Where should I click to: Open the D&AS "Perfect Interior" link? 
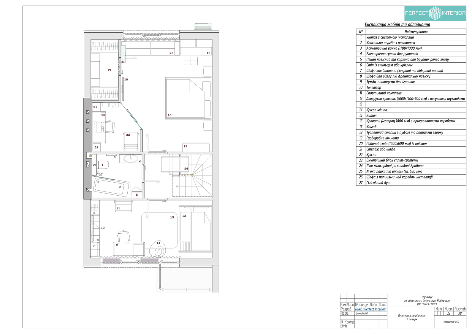coord(370,309)
